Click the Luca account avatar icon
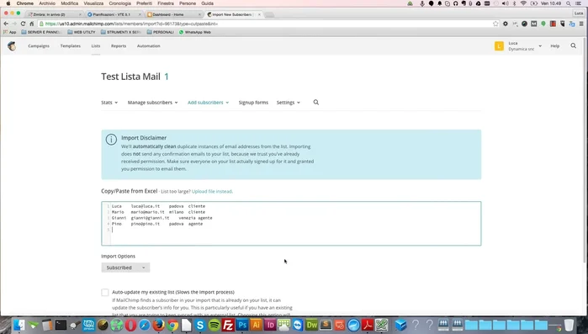Screen dimensions: 588x334 499,46
